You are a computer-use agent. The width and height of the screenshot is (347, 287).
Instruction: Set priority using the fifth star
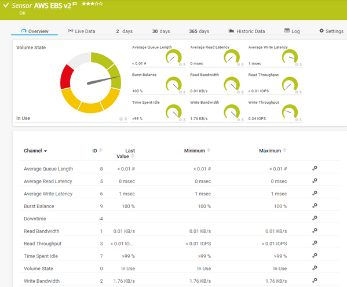(101, 3)
